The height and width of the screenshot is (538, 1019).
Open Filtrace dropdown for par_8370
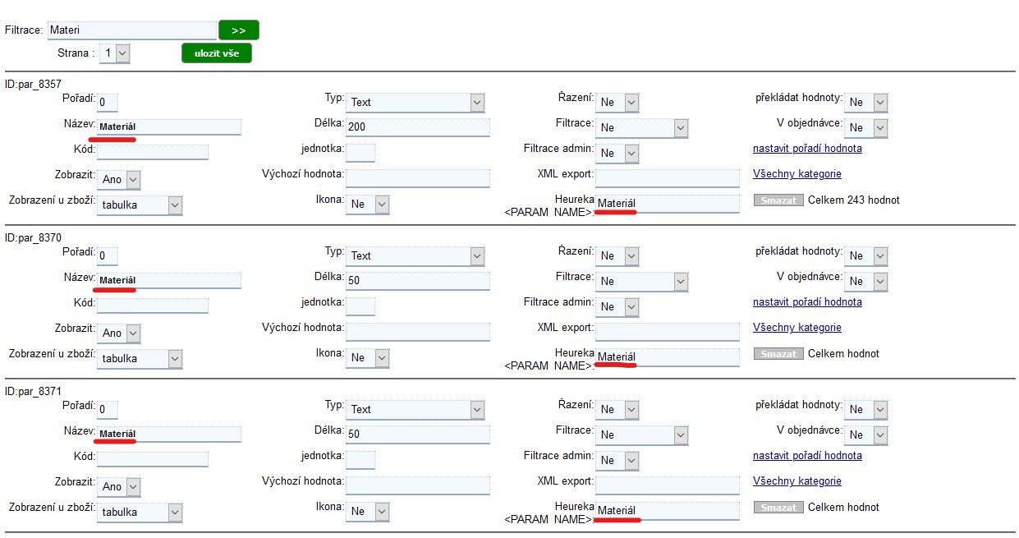[x=641, y=281]
